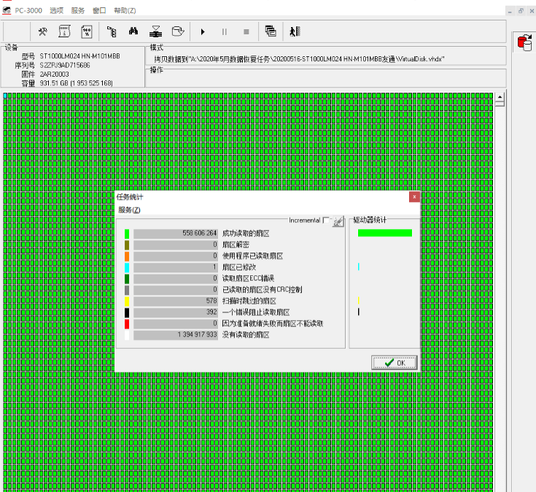The width and height of the screenshot is (536, 492).
Task: Click the 扫描时跳过的扇区 label
Action: click(249, 301)
